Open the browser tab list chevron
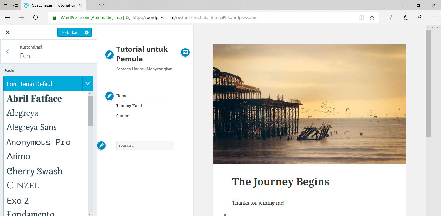The width and height of the screenshot is (441, 216). point(101,5)
